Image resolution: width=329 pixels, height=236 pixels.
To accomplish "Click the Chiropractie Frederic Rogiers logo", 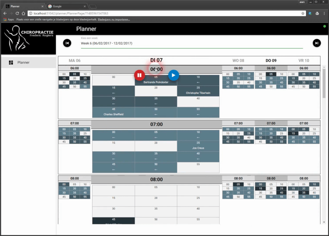I will tap(28, 38).
